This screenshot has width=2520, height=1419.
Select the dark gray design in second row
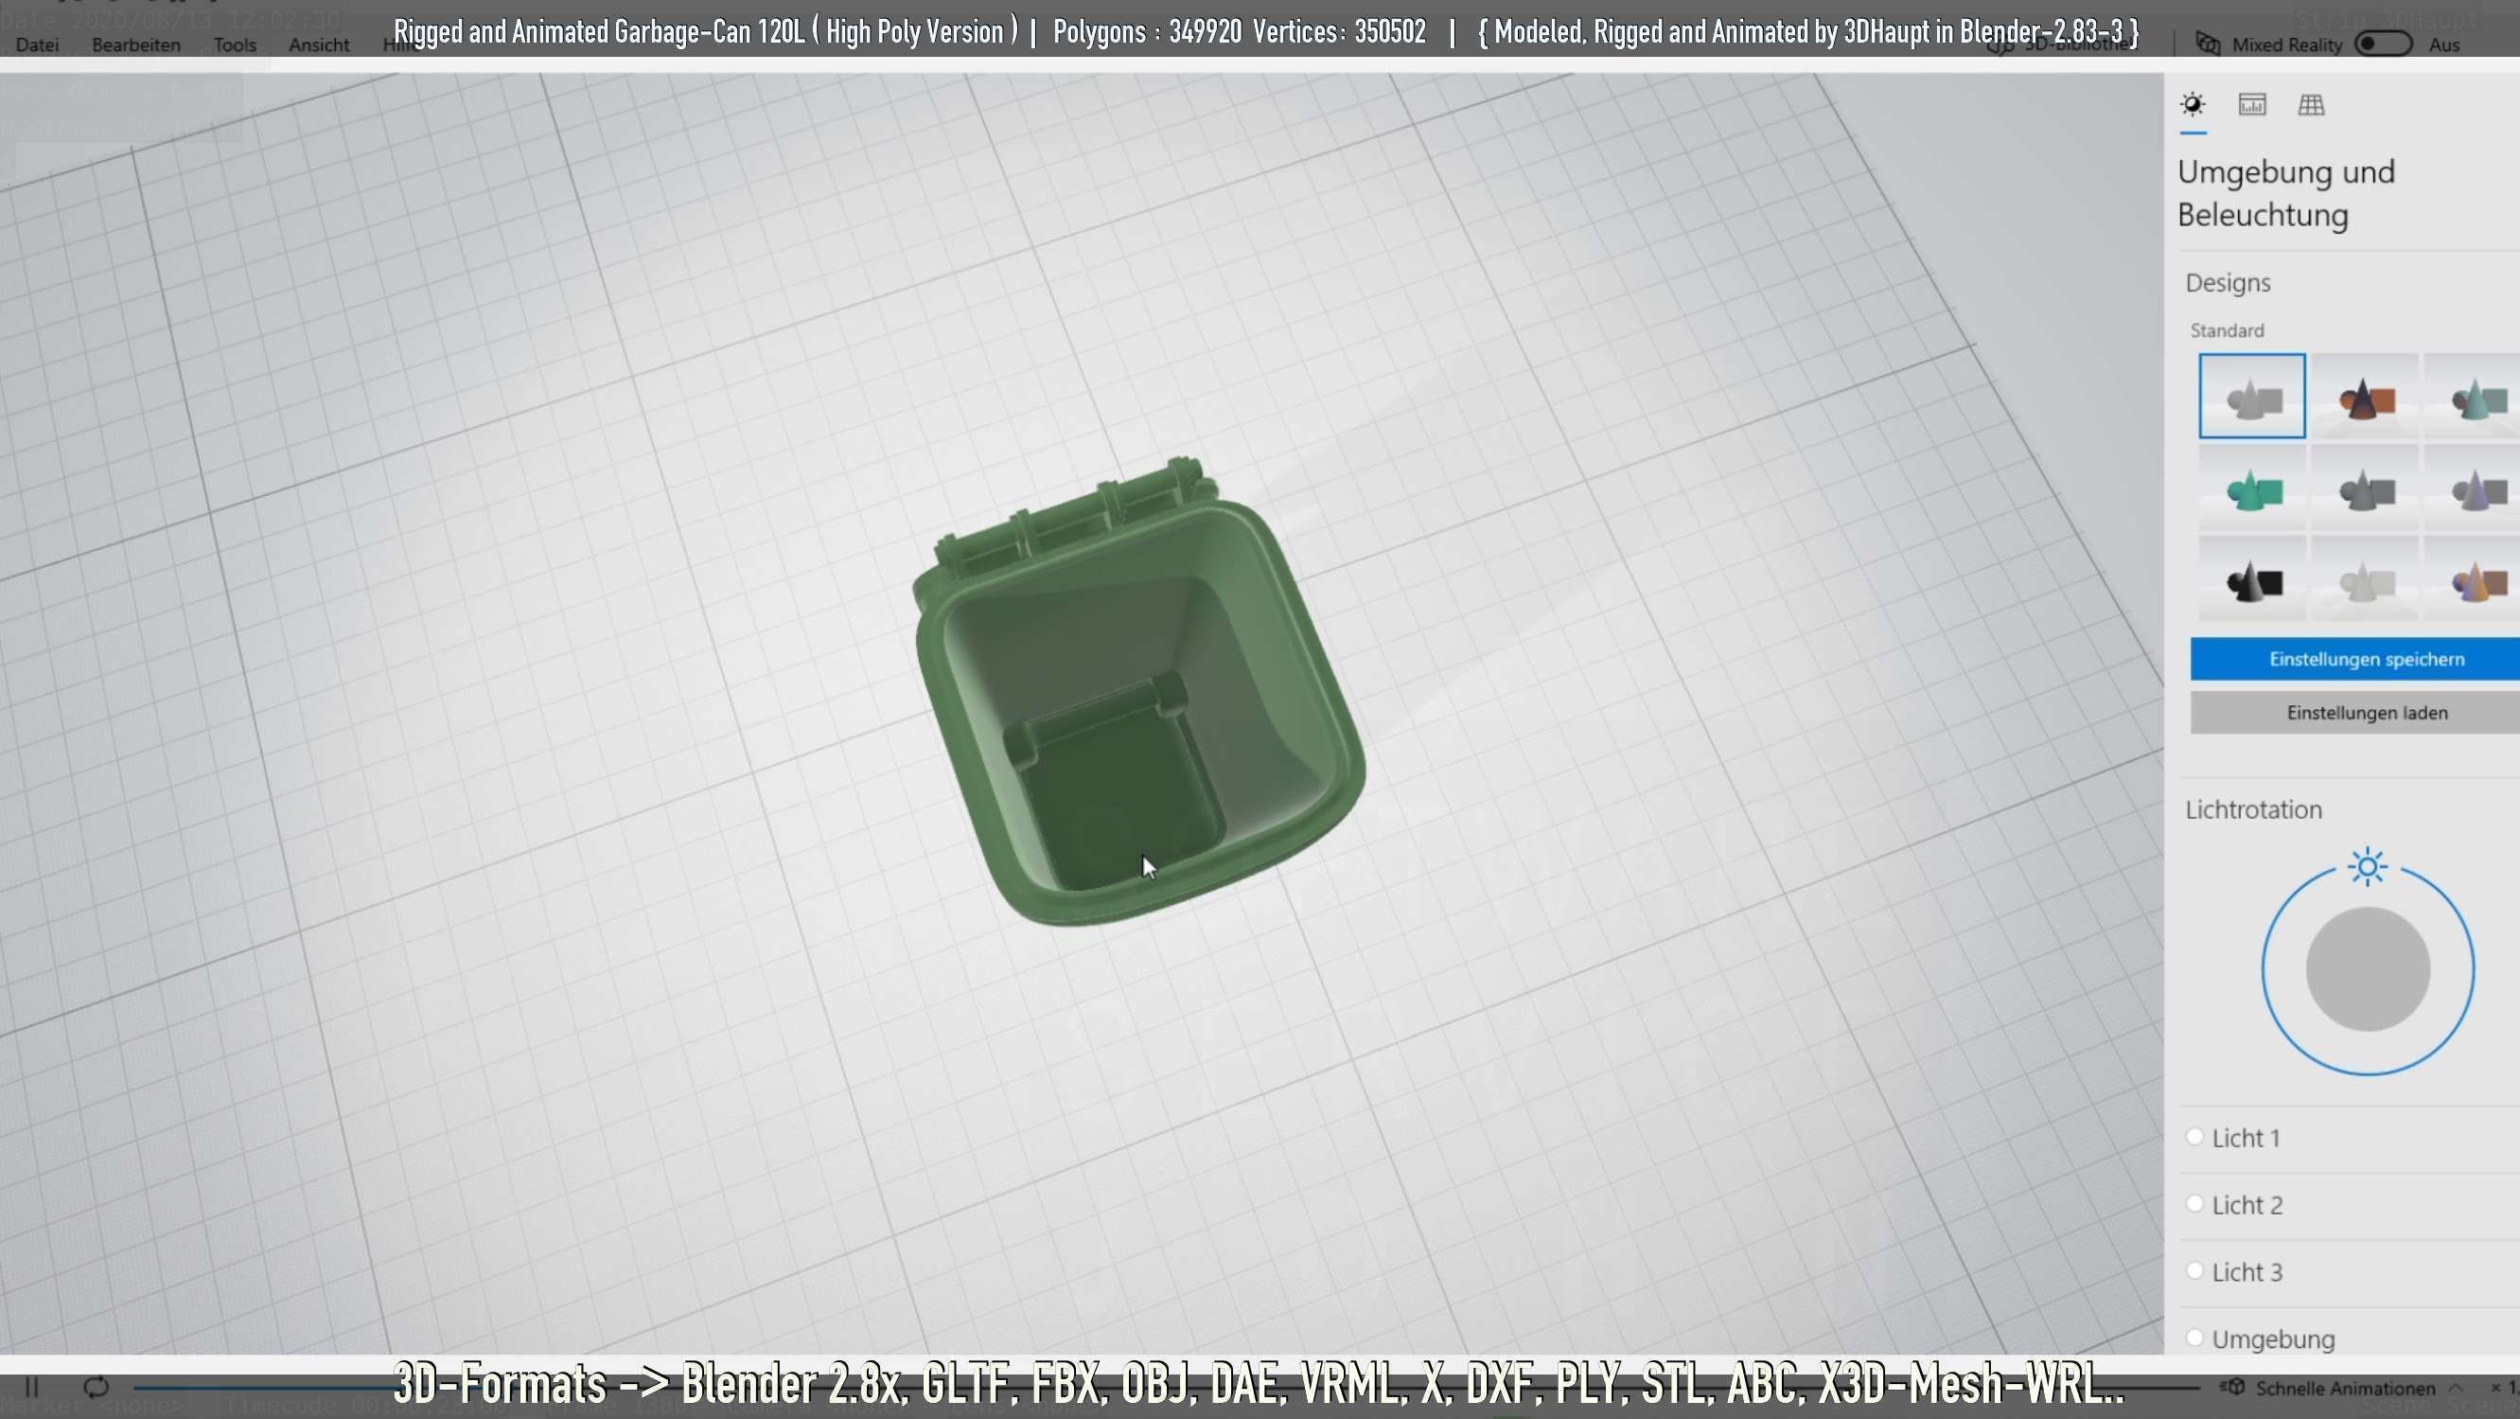pyautogui.click(x=2366, y=488)
